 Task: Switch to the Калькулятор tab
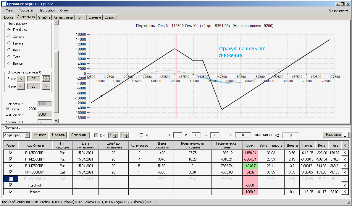click(x=63, y=17)
